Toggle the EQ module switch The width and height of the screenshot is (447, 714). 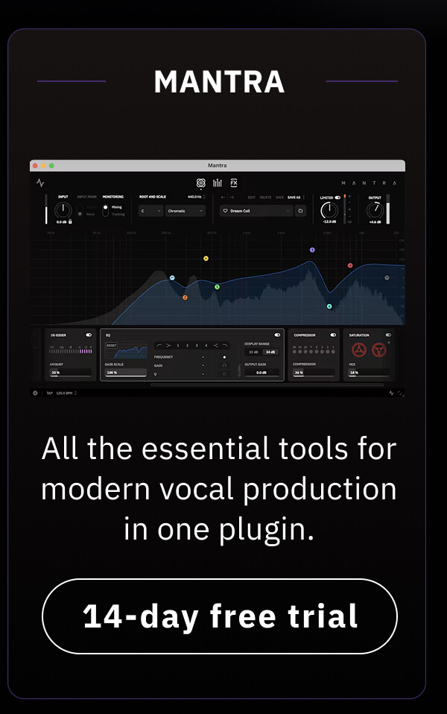coord(277,335)
